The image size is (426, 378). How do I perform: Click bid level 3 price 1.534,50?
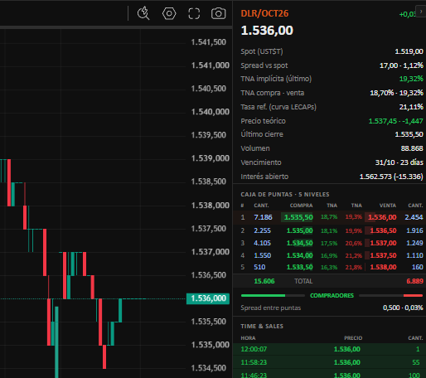[299, 243]
